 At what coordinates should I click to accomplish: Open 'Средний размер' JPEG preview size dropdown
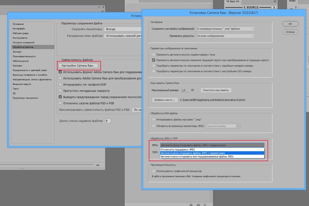223,126
